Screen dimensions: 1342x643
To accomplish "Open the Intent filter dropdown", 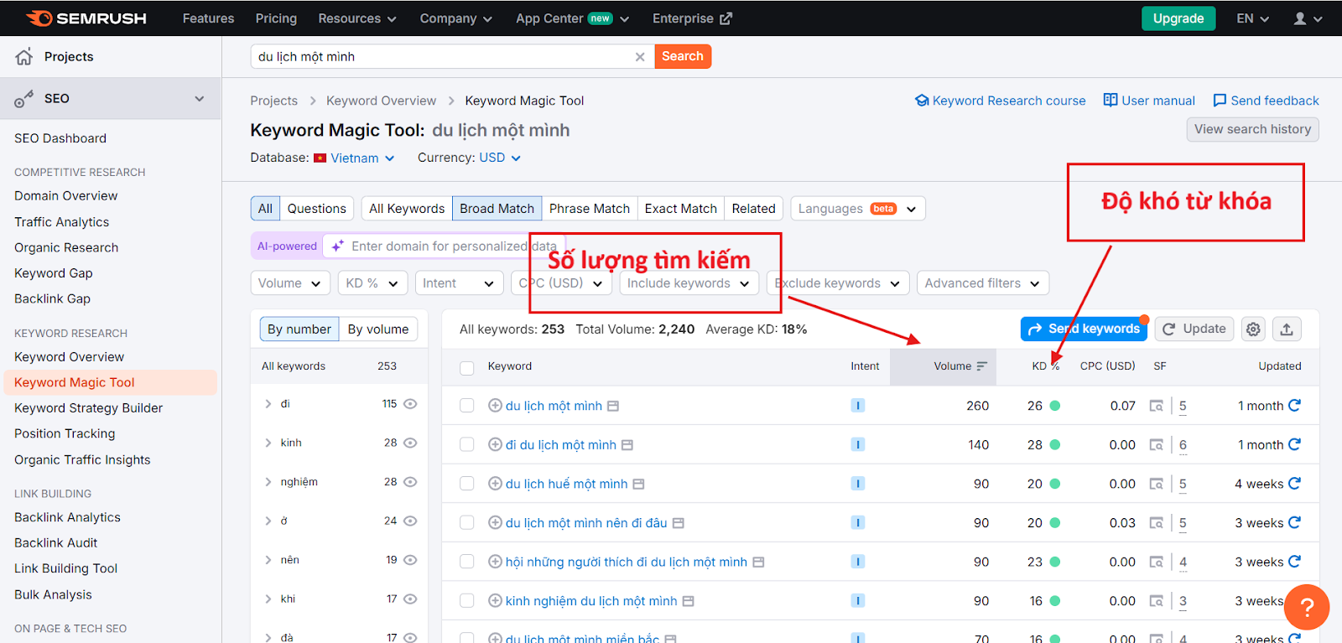I will pos(459,283).
